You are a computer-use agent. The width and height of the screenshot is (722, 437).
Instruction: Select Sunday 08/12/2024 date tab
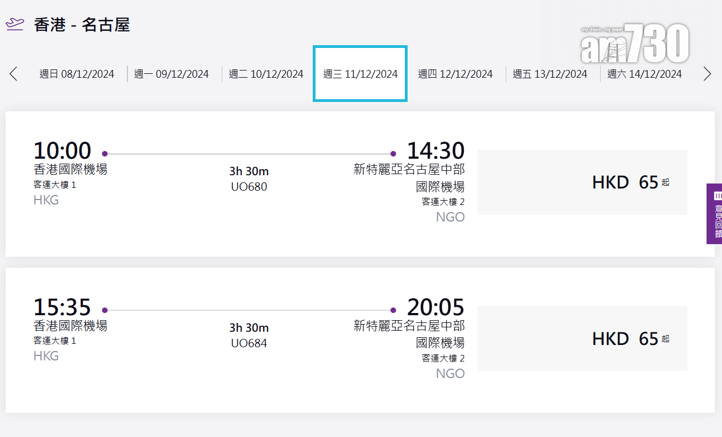(77, 74)
